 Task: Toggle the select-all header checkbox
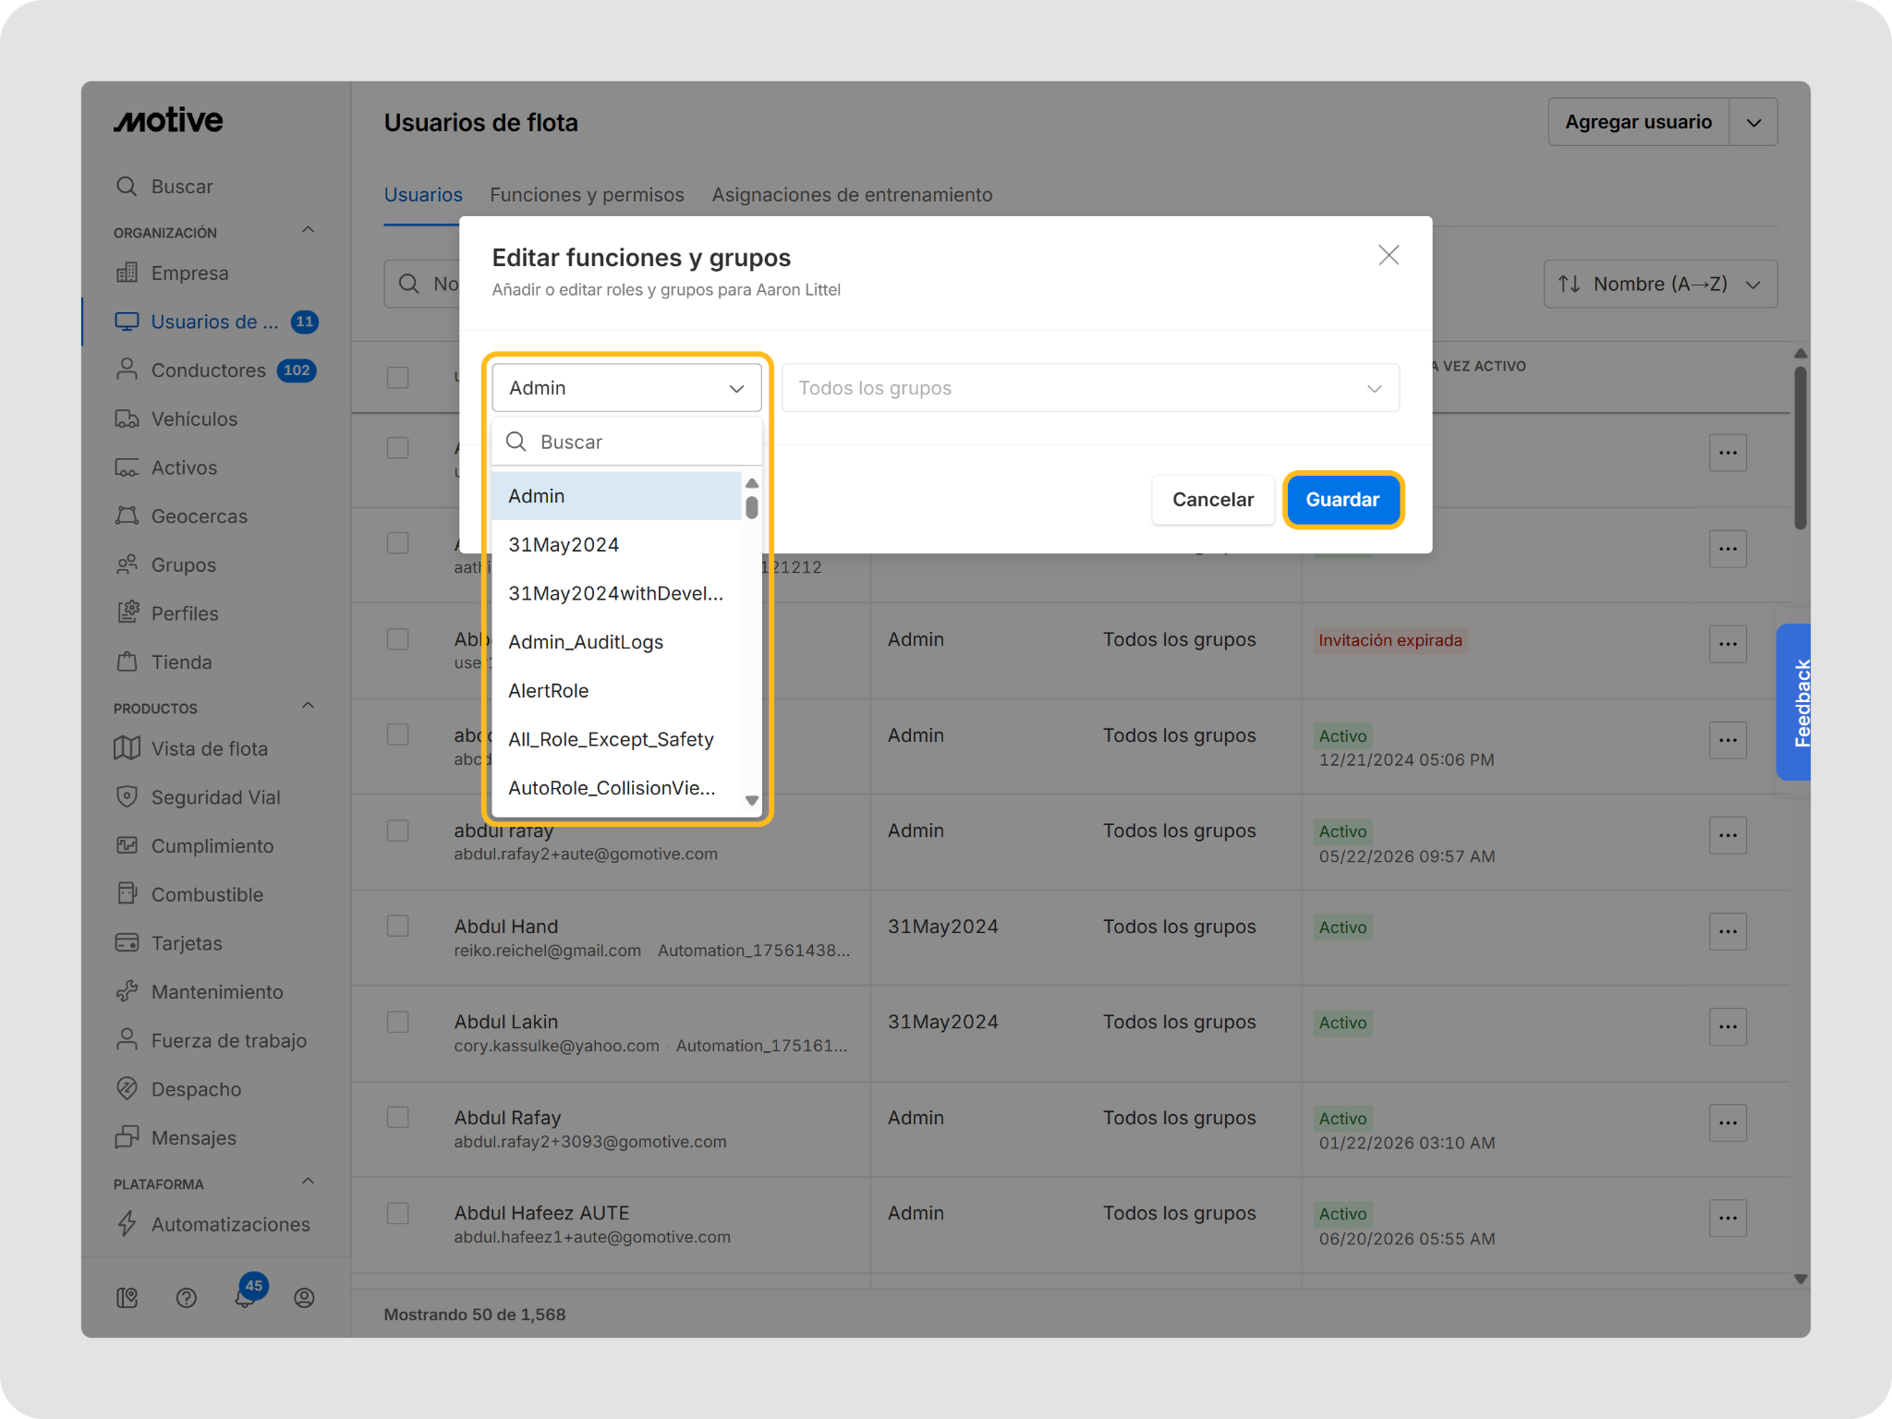coord(398,378)
